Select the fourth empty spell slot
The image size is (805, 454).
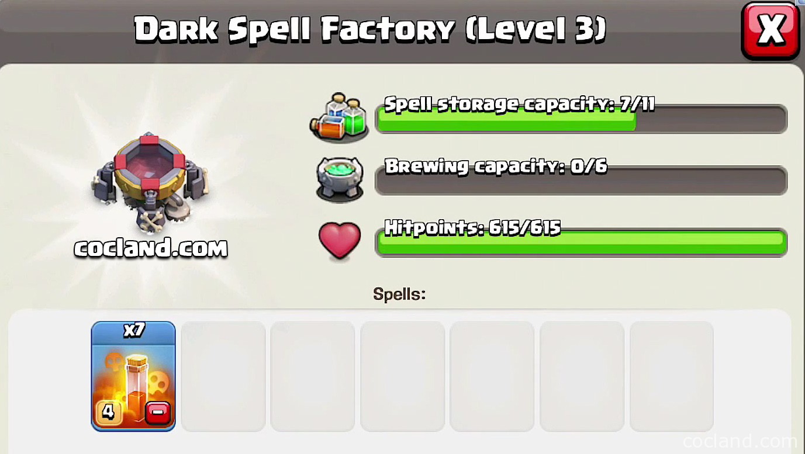[x=492, y=376]
